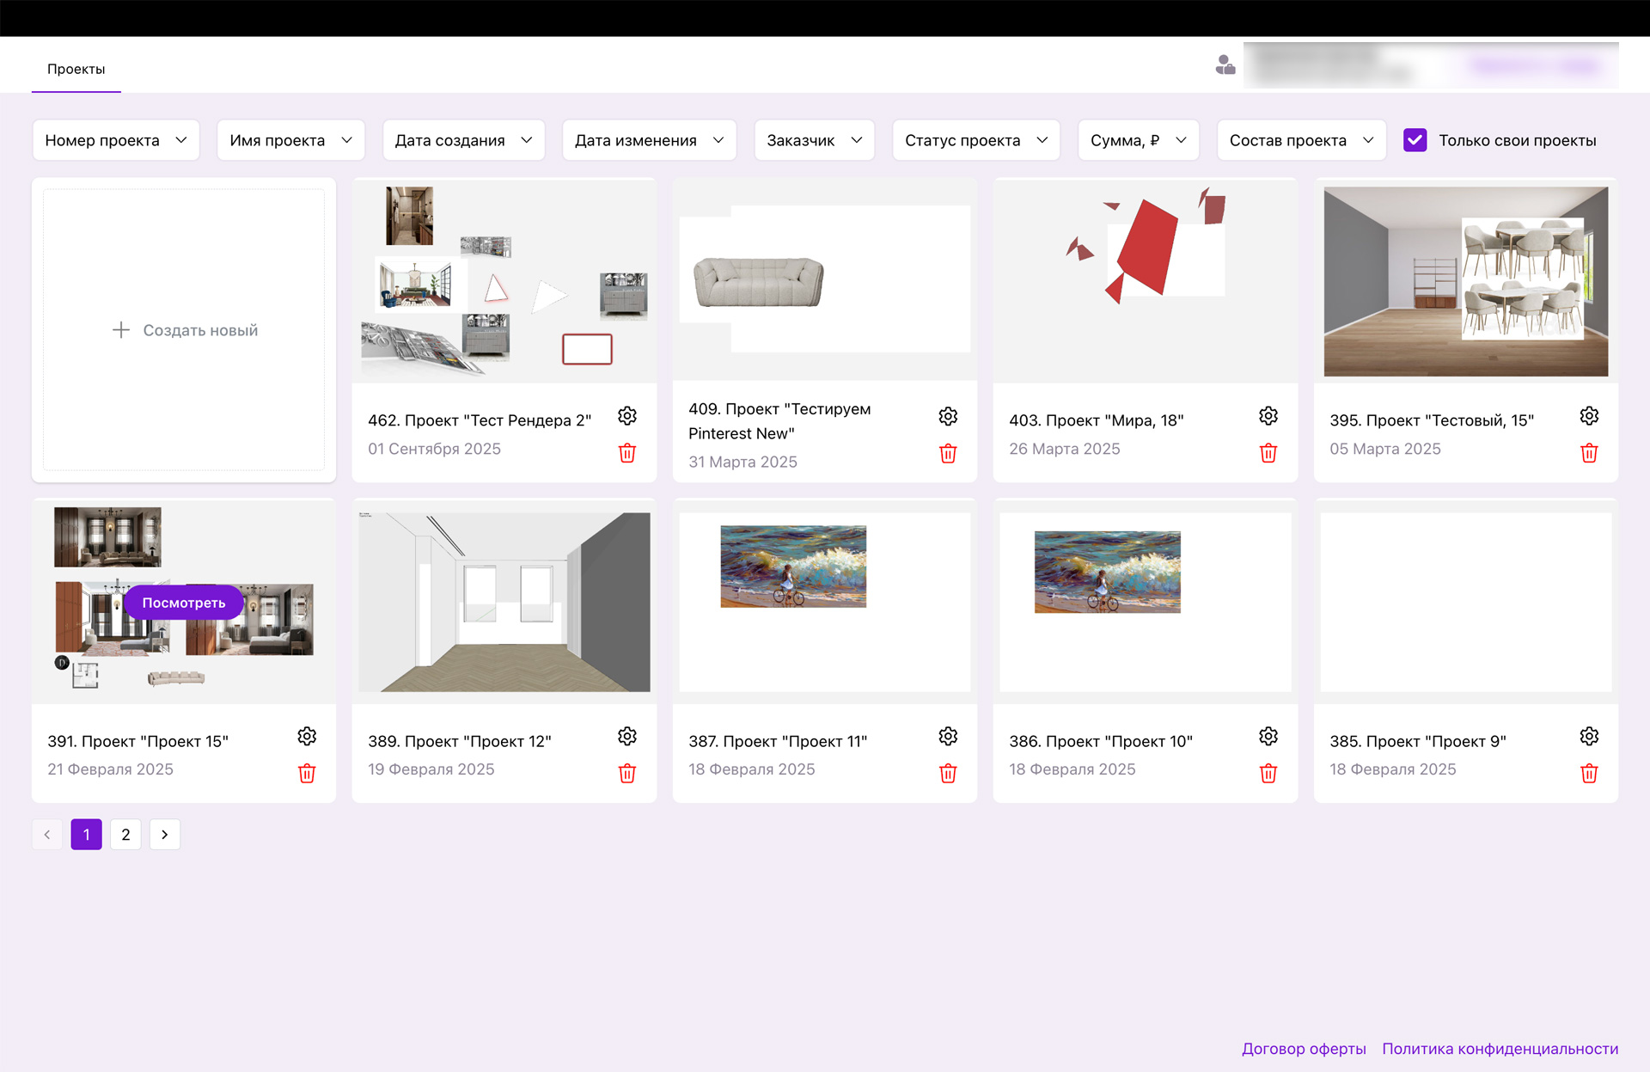Delete project 389 Проект 12
Image resolution: width=1650 pixels, height=1072 pixels.
[x=627, y=774]
